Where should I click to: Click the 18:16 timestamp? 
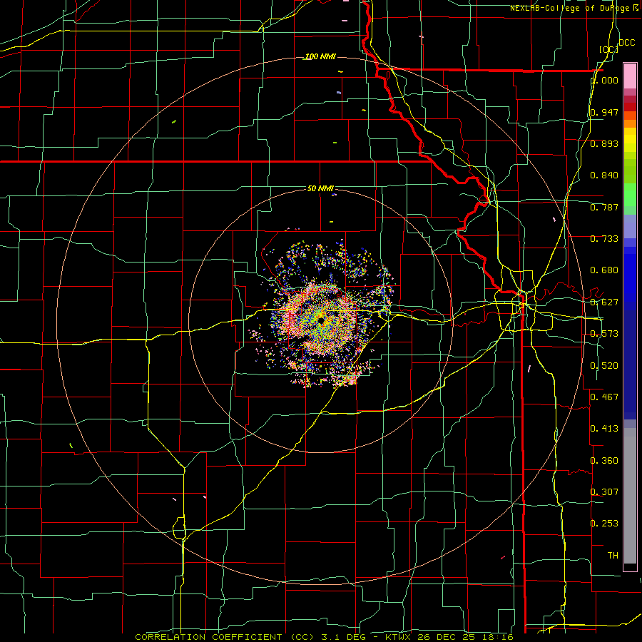(499, 637)
